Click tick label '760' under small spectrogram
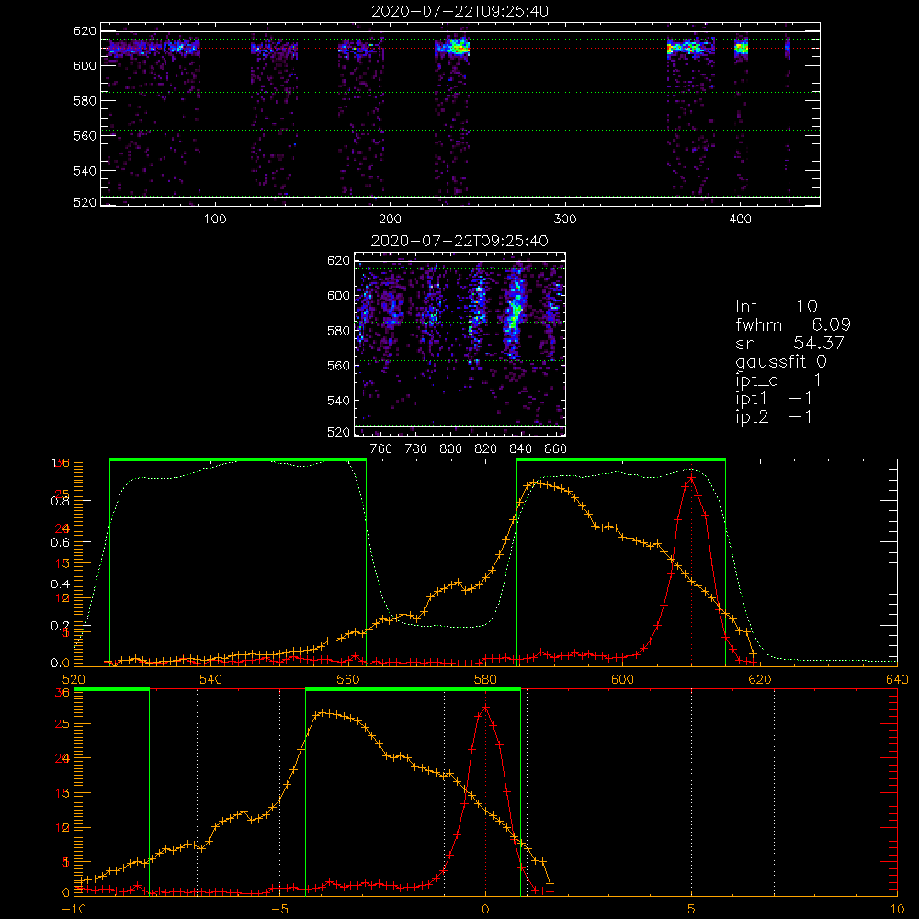919x919 pixels. [381, 449]
